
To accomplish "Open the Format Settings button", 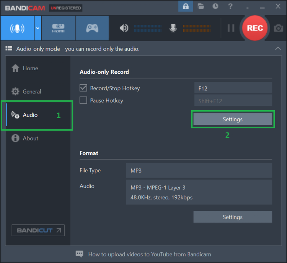I will (x=233, y=217).
